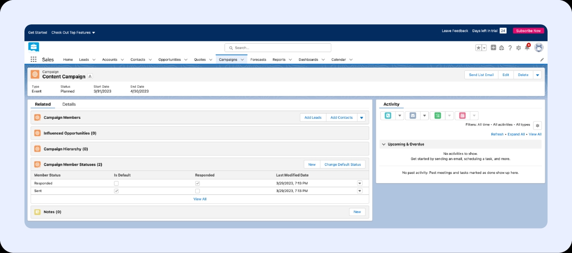Image resolution: width=572 pixels, height=253 pixels.
Task: Toggle Responded checkbox for Responded row
Action: (x=198, y=183)
